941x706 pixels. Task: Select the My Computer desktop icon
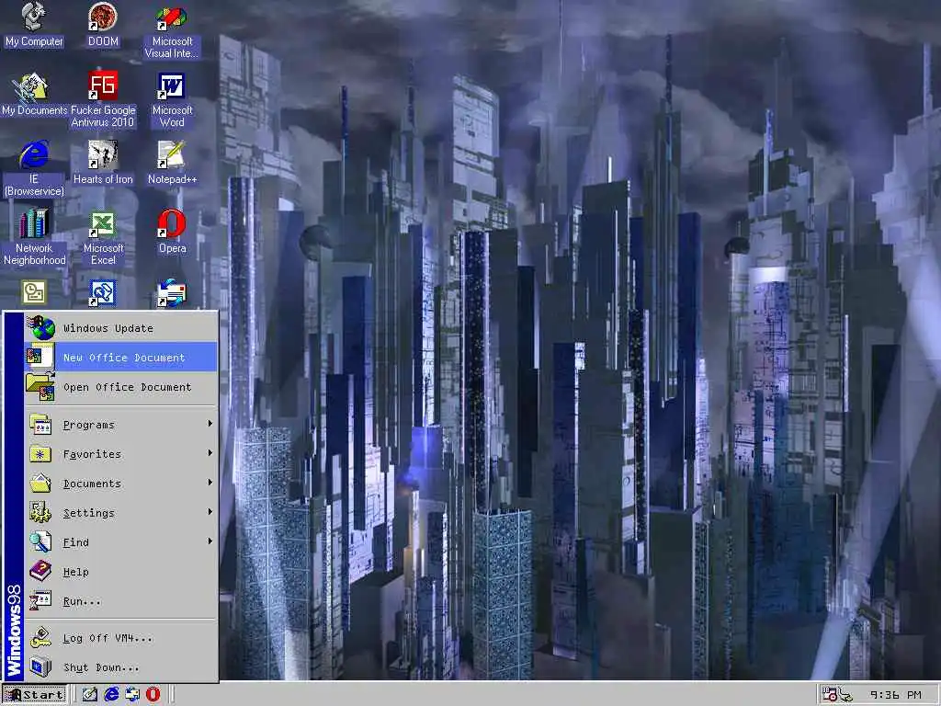34,25
